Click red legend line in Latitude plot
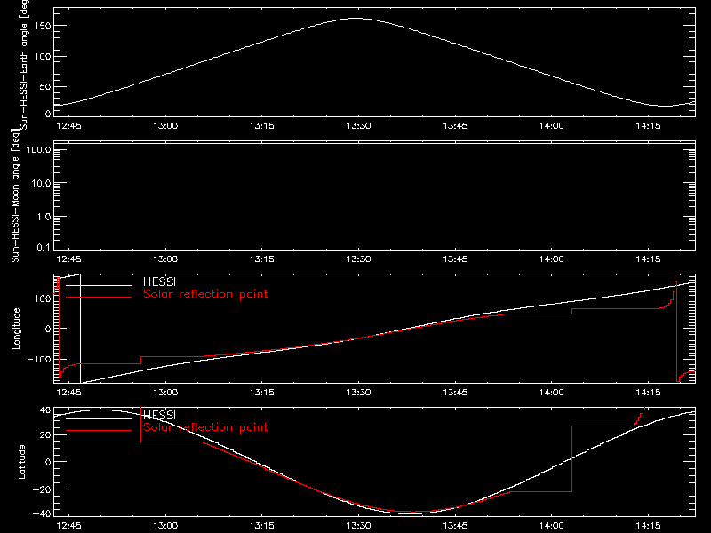This screenshot has height=533, width=711. tap(99, 431)
